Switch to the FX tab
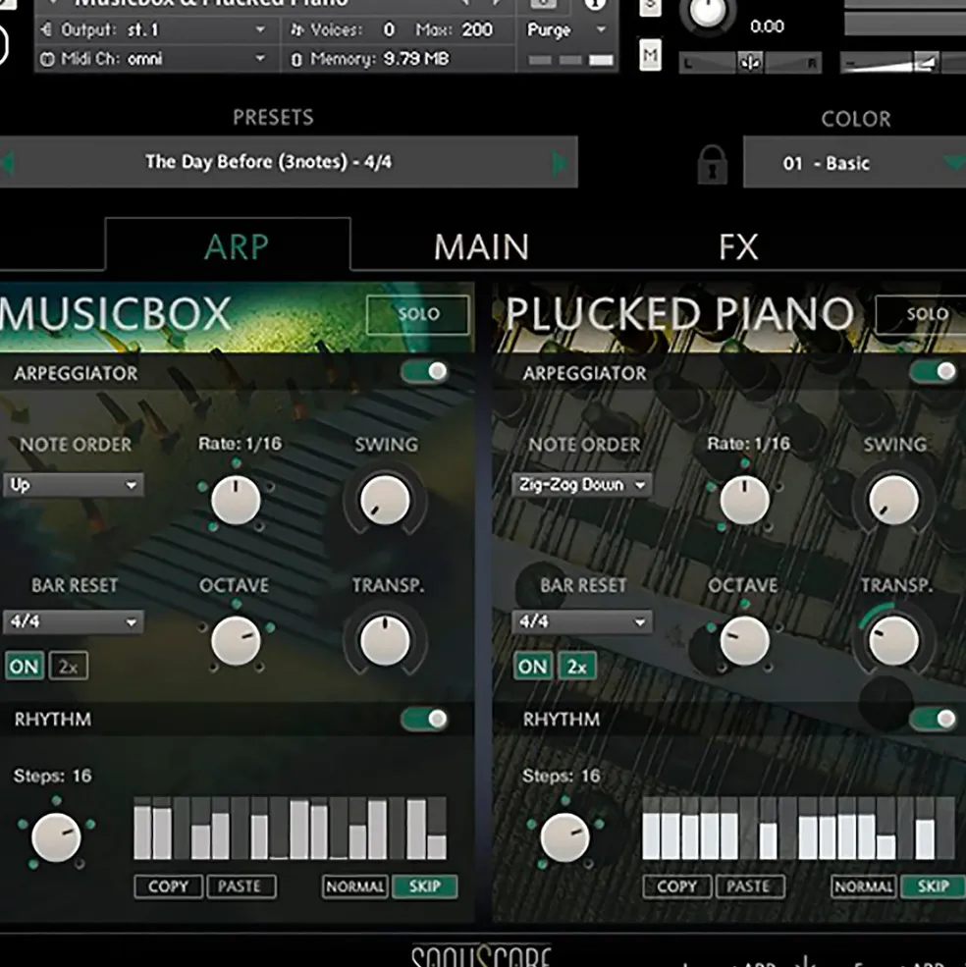966x967 pixels. [x=738, y=246]
